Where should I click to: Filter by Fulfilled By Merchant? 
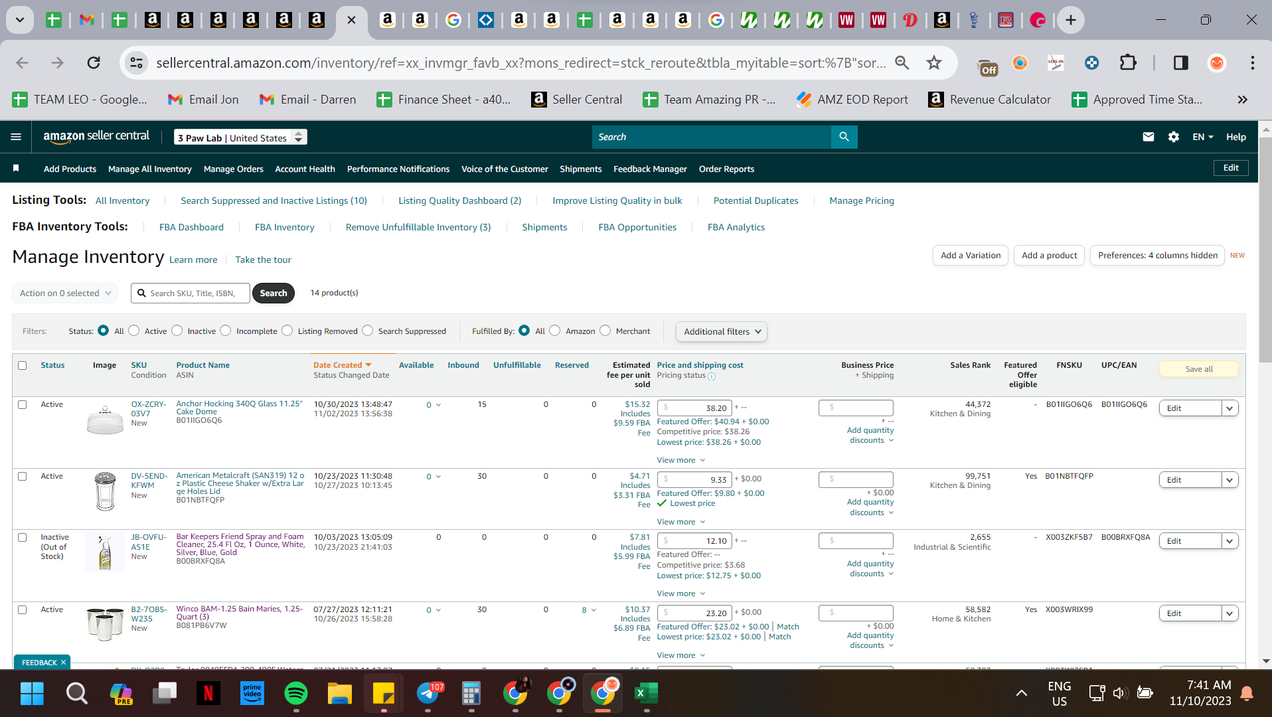click(x=605, y=331)
